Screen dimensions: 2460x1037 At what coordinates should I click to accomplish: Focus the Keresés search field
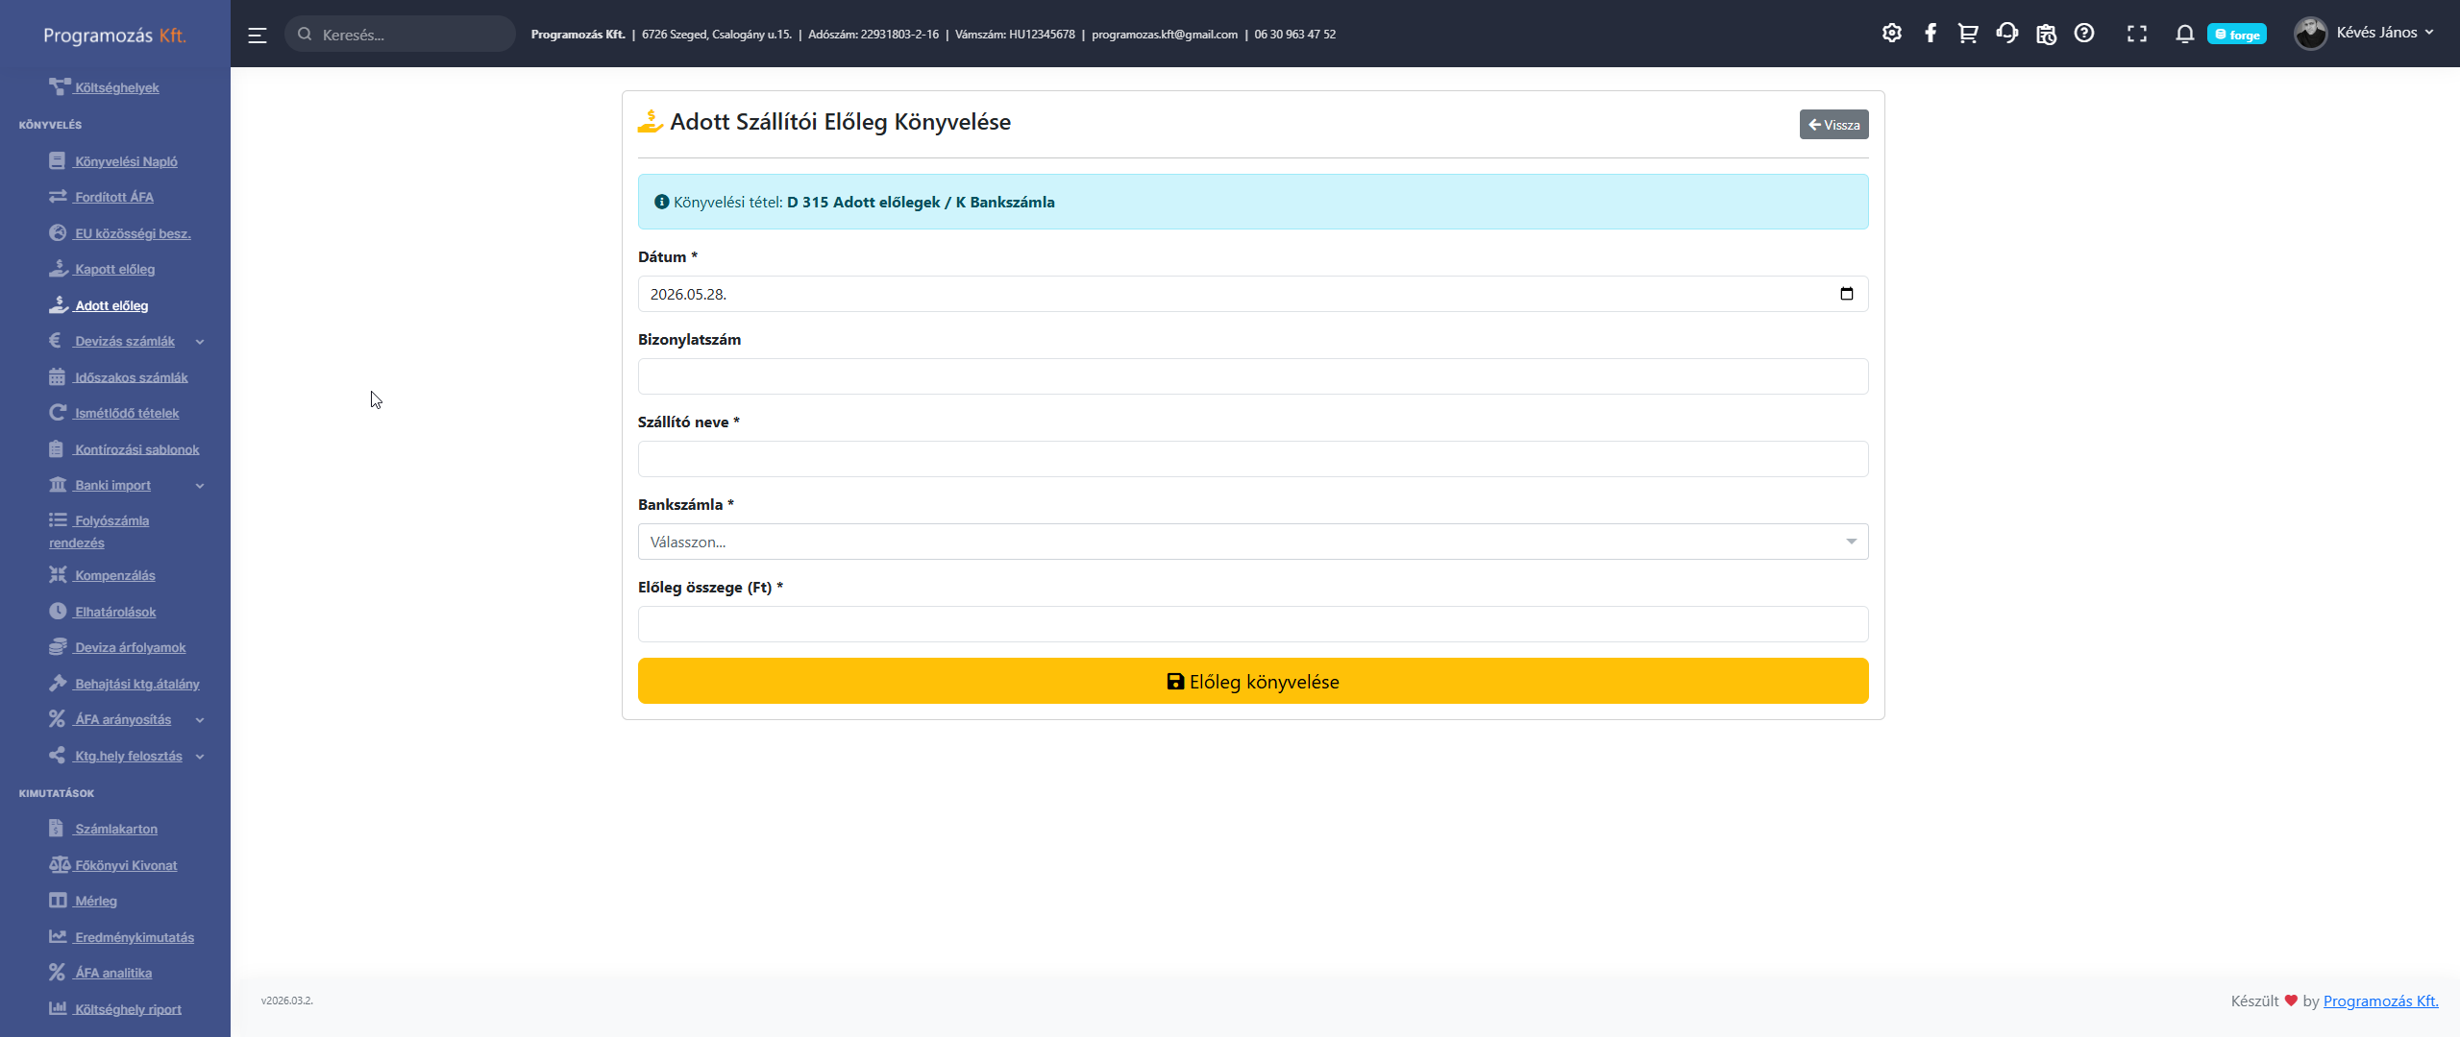point(400,35)
